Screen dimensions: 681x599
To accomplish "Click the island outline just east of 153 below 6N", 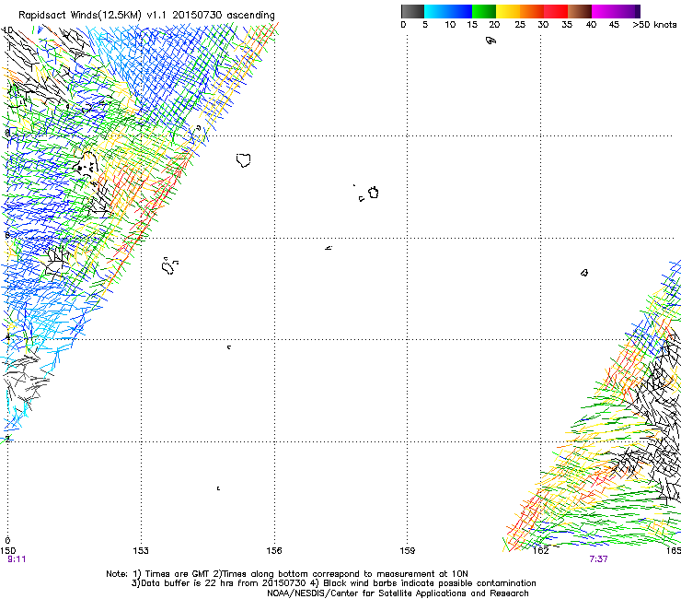I will coord(169,265).
